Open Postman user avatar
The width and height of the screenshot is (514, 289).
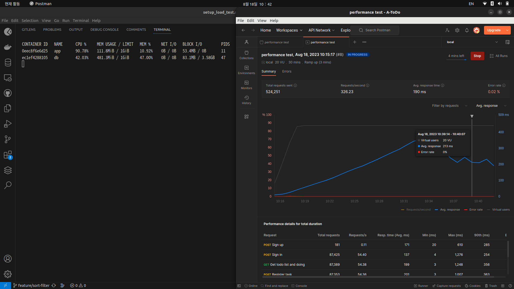[477, 30]
